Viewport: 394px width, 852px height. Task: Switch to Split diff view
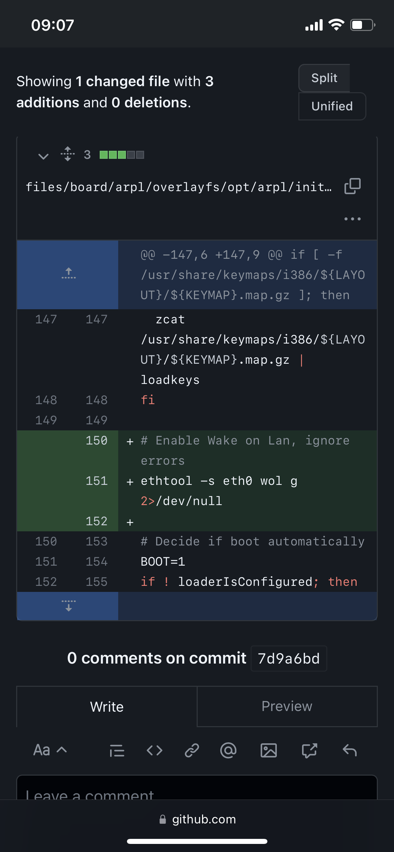point(324,78)
